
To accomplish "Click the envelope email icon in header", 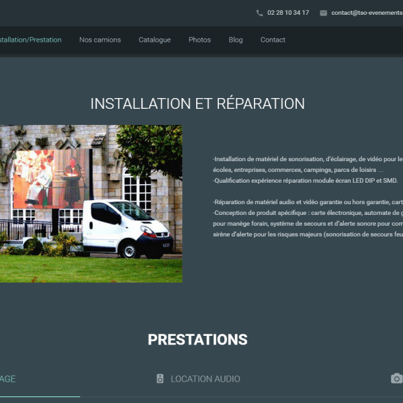I will (x=323, y=13).
